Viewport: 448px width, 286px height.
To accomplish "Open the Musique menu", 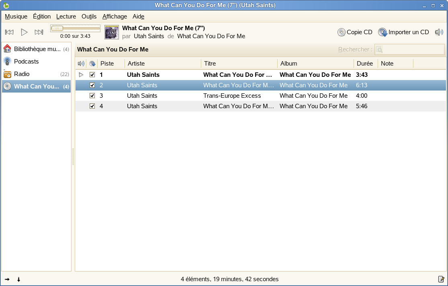I will pos(16,16).
